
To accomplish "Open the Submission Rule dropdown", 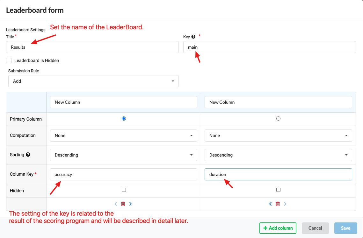I will pos(93,81).
